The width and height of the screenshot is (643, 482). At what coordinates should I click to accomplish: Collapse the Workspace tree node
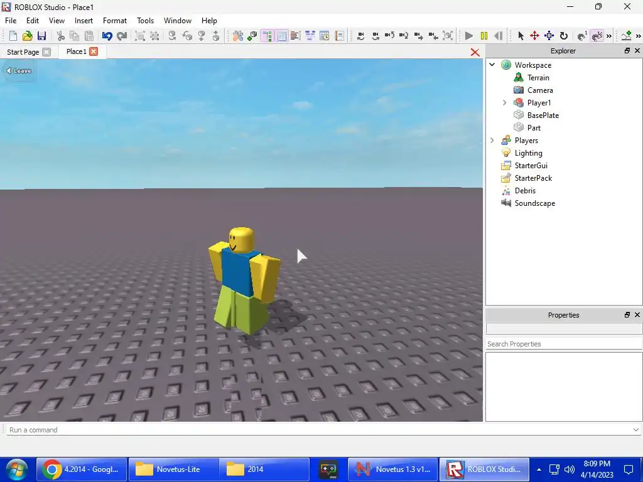click(492, 65)
